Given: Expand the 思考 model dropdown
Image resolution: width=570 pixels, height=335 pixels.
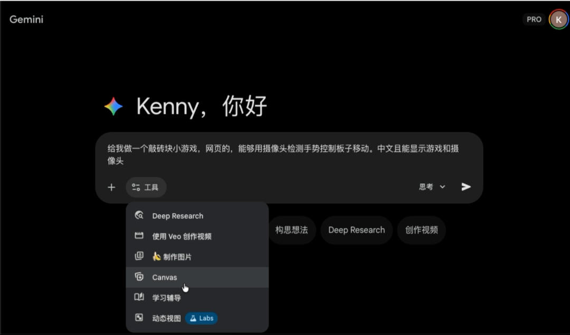Looking at the screenshot, I should pyautogui.click(x=432, y=186).
